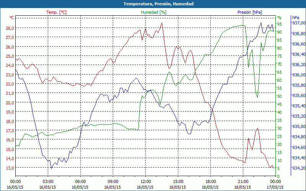
Task: Click the '17/05/15' date label
Action: pos(275,187)
